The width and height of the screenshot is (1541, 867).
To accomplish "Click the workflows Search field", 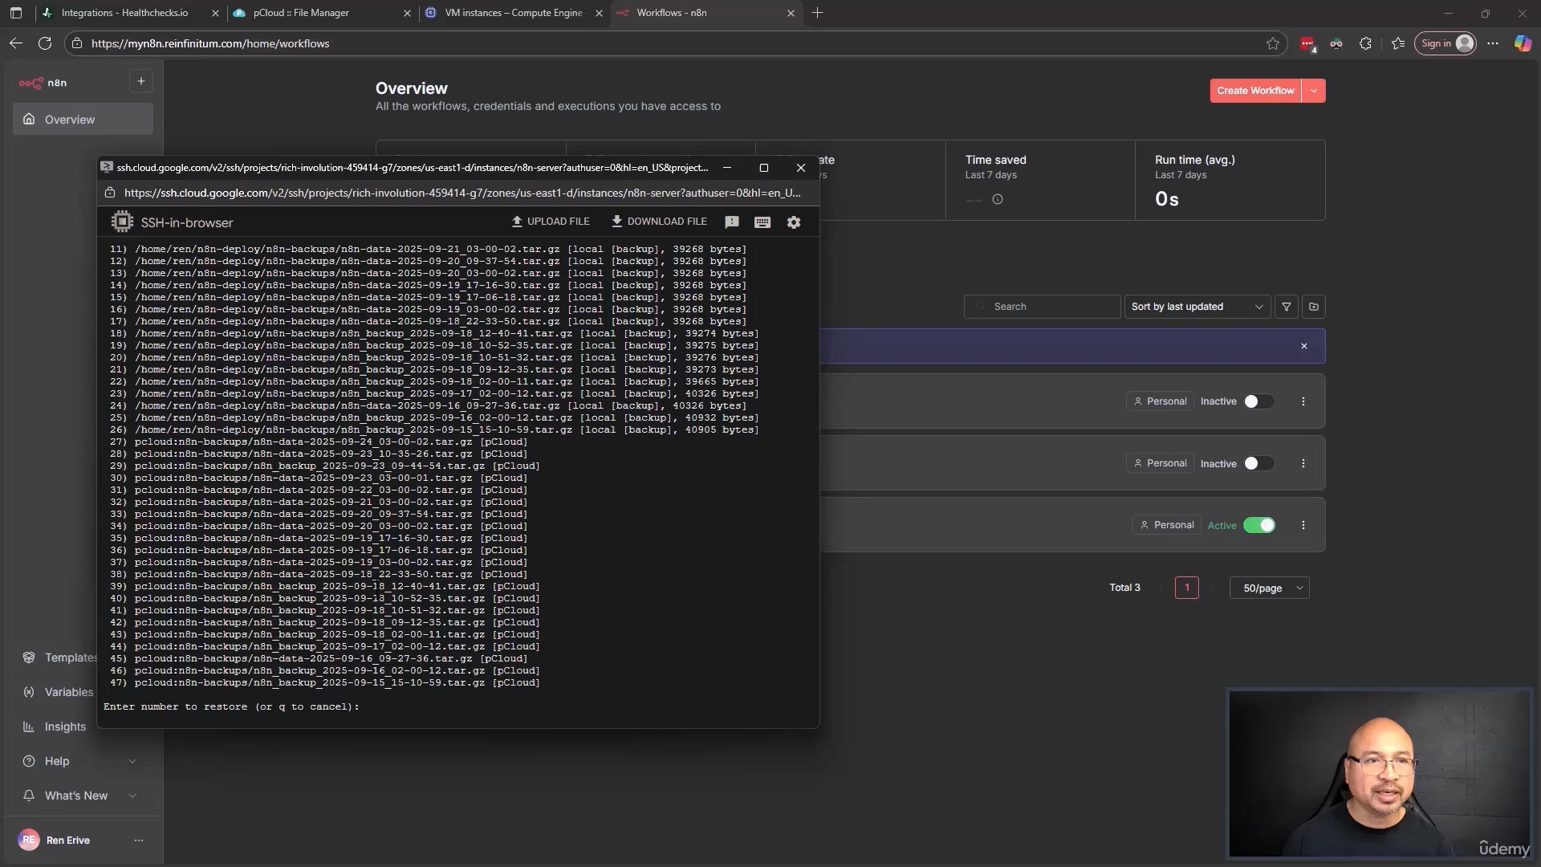I will [x=1043, y=307].
